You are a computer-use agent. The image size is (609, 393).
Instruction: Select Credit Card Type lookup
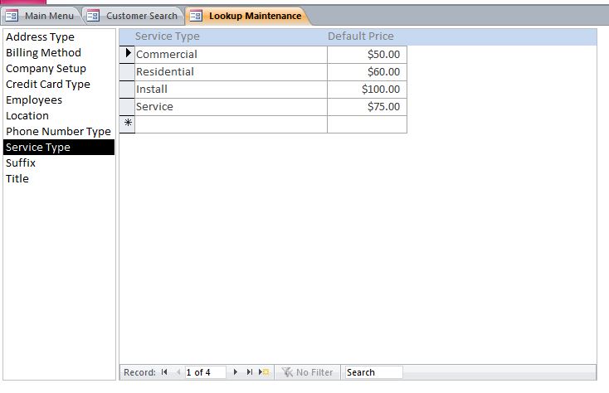point(59,85)
